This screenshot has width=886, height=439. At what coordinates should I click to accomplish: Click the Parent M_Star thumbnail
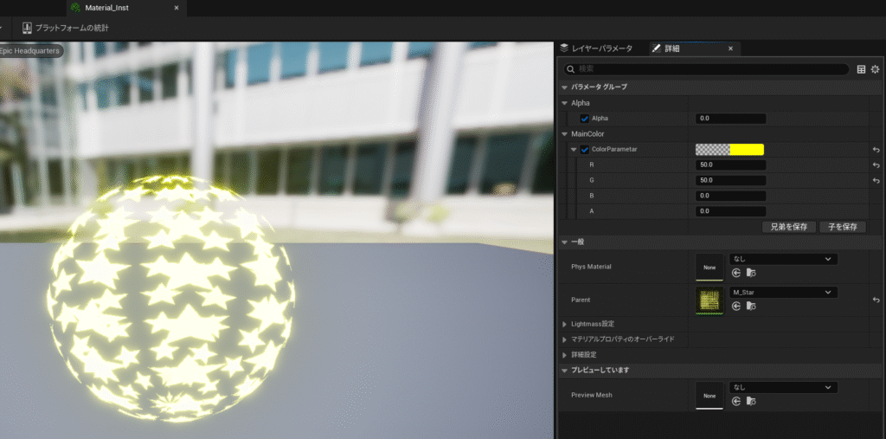click(709, 300)
